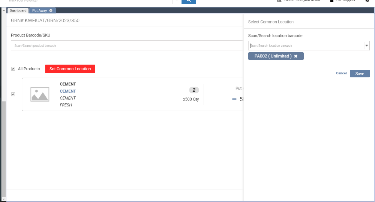
Task: Click the Set Common Location button
Action: pyautogui.click(x=70, y=69)
